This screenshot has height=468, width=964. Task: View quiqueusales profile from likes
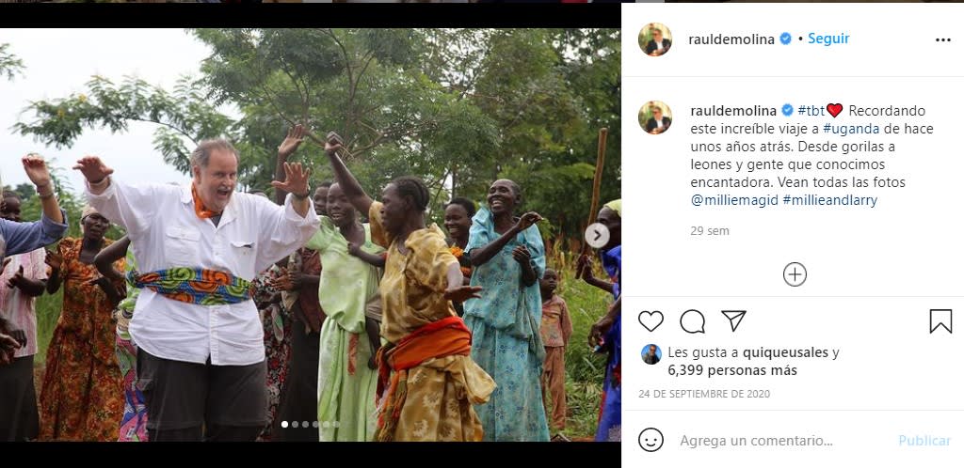pyautogui.click(x=785, y=352)
